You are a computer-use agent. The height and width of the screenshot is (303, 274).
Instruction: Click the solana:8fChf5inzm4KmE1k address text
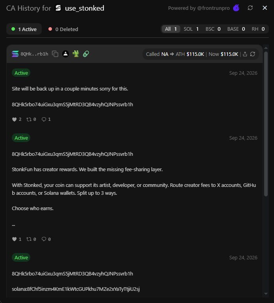pyautogui.click(x=76, y=289)
